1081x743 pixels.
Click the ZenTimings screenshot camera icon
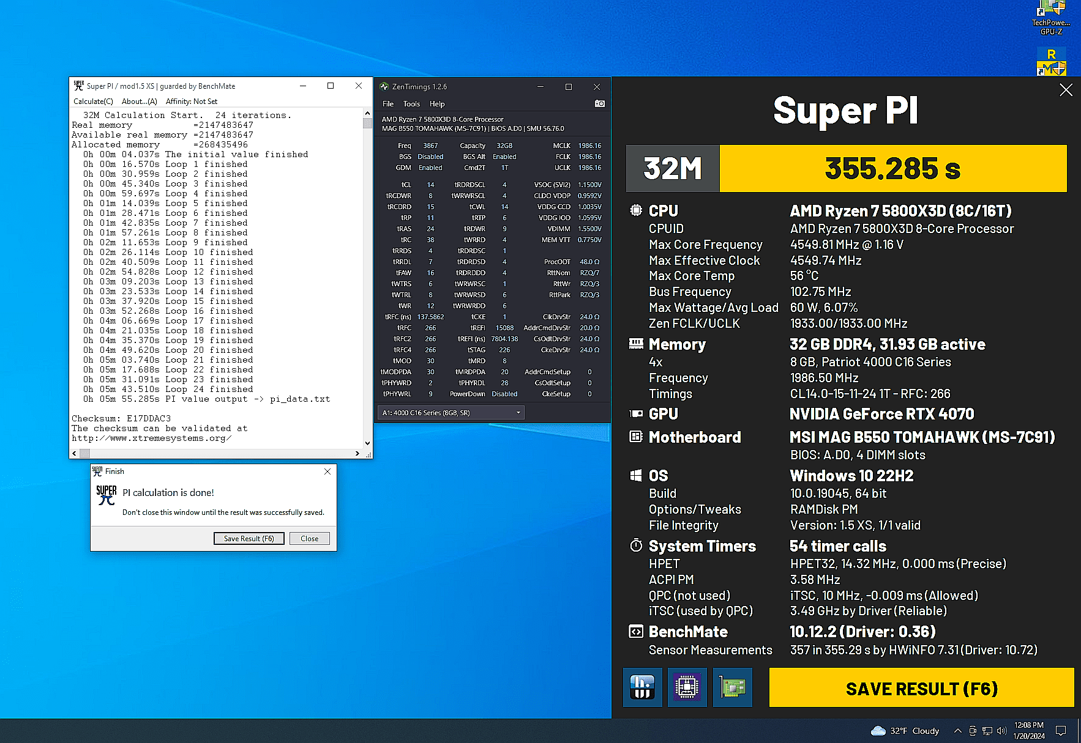click(600, 103)
